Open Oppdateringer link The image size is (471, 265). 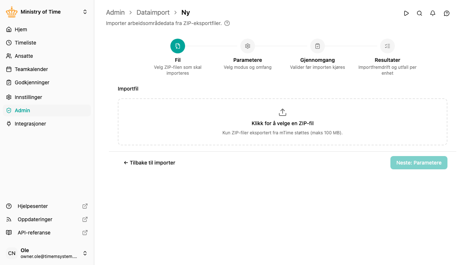pyautogui.click(x=47, y=219)
